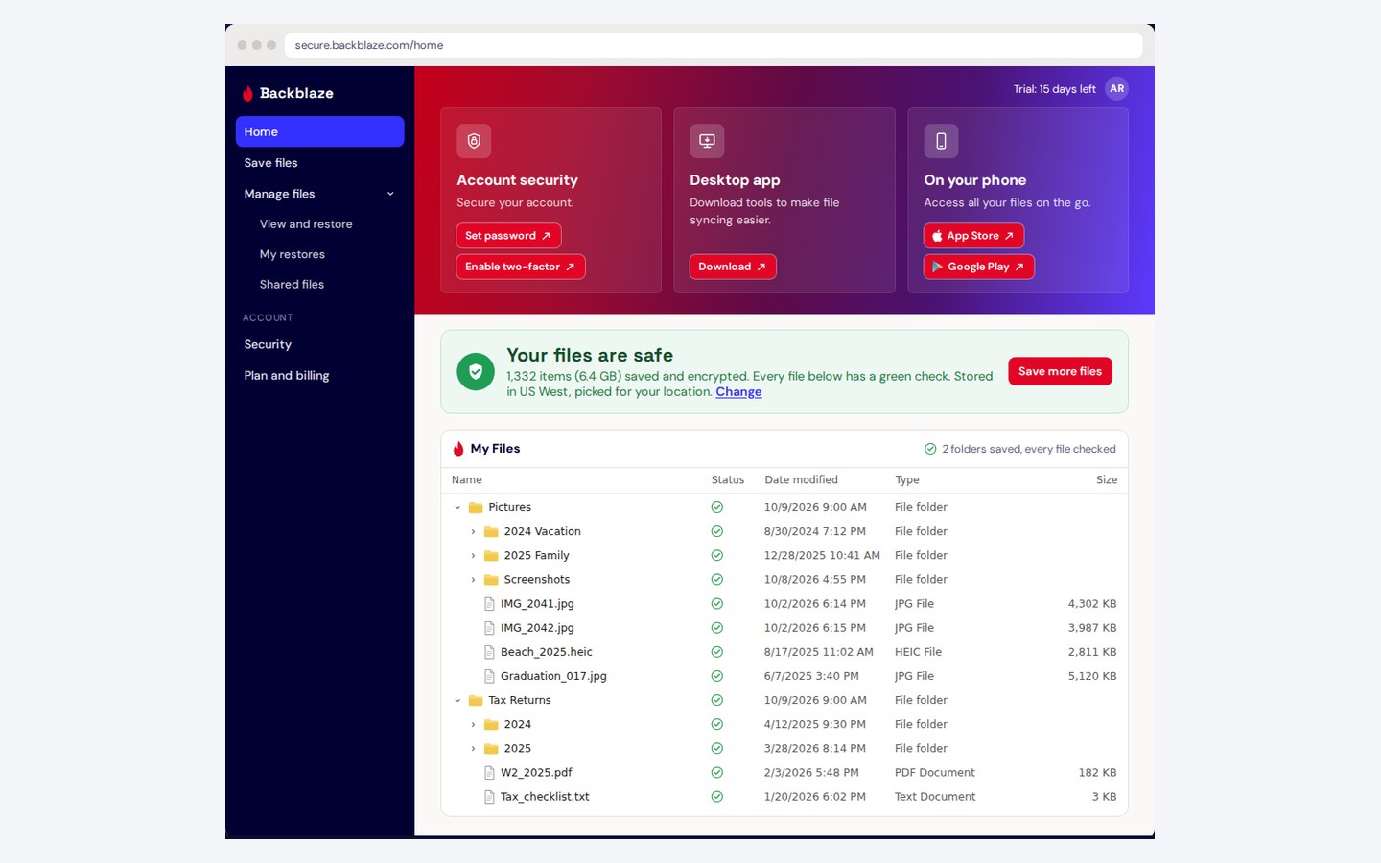
Task: Open the AR account avatar
Action: coord(1116,89)
